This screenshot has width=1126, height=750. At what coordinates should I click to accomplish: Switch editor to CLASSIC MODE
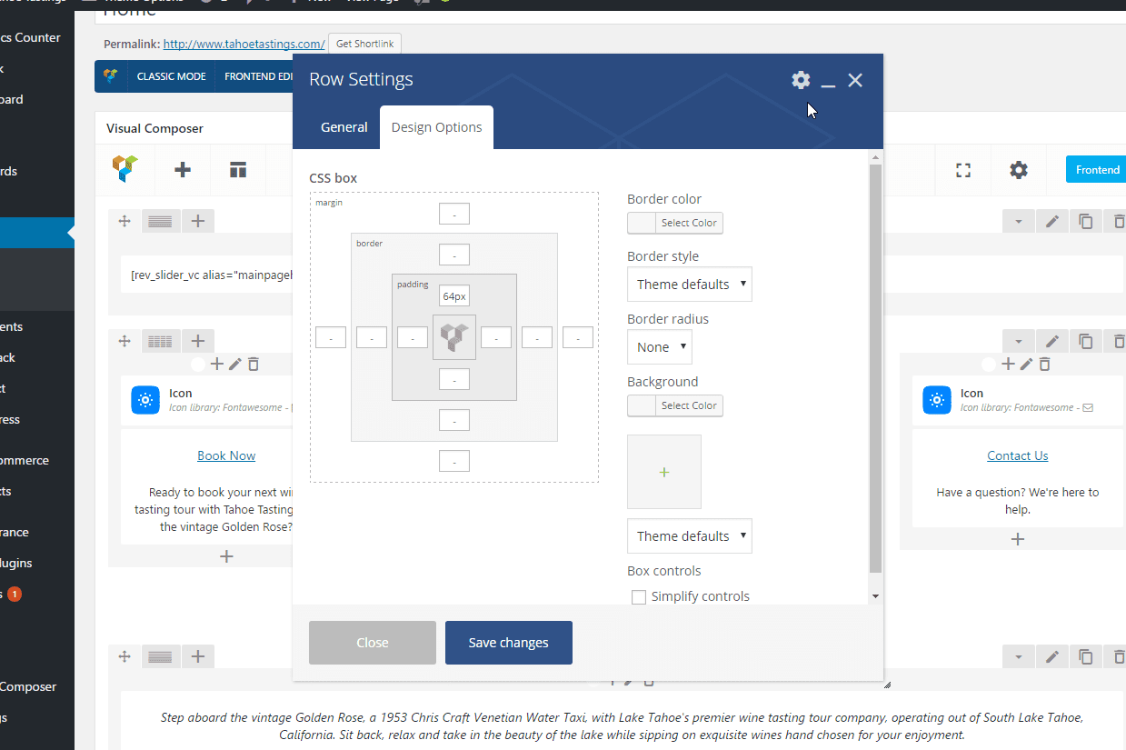click(x=172, y=76)
